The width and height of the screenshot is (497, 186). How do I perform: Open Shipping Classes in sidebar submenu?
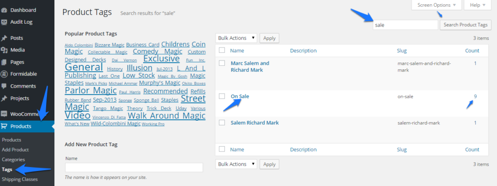click(x=19, y=179)
